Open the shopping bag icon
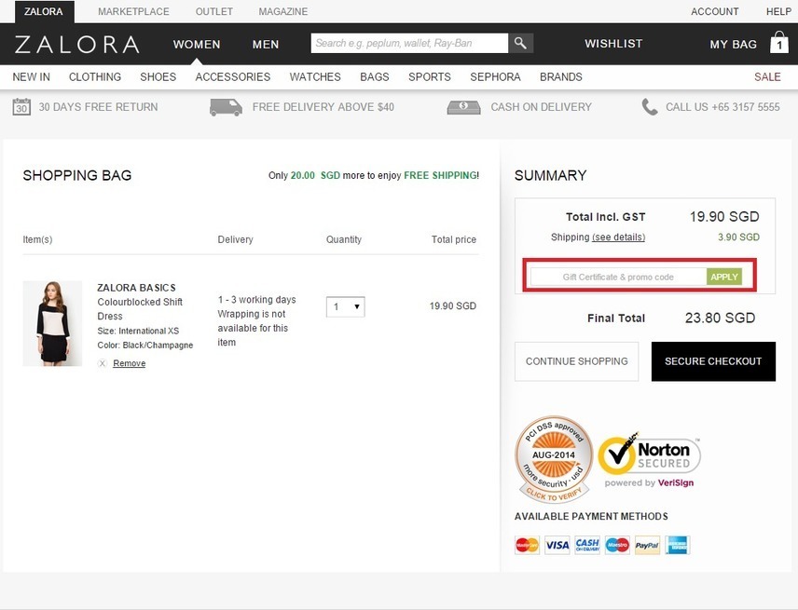This screenshot has width=798, height=610. [x=778, y=43]
